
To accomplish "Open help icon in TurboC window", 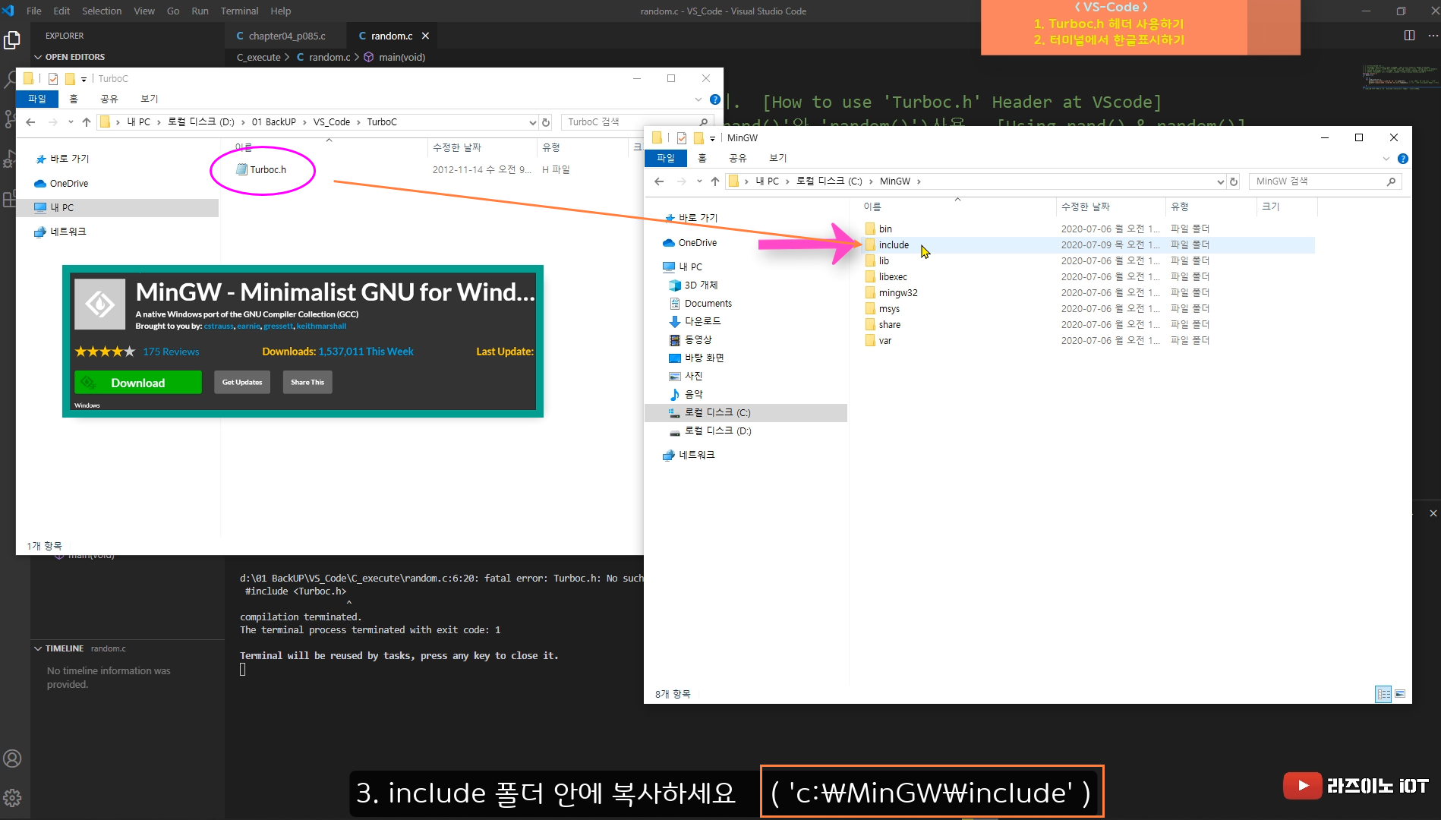I will pos(714,99).
